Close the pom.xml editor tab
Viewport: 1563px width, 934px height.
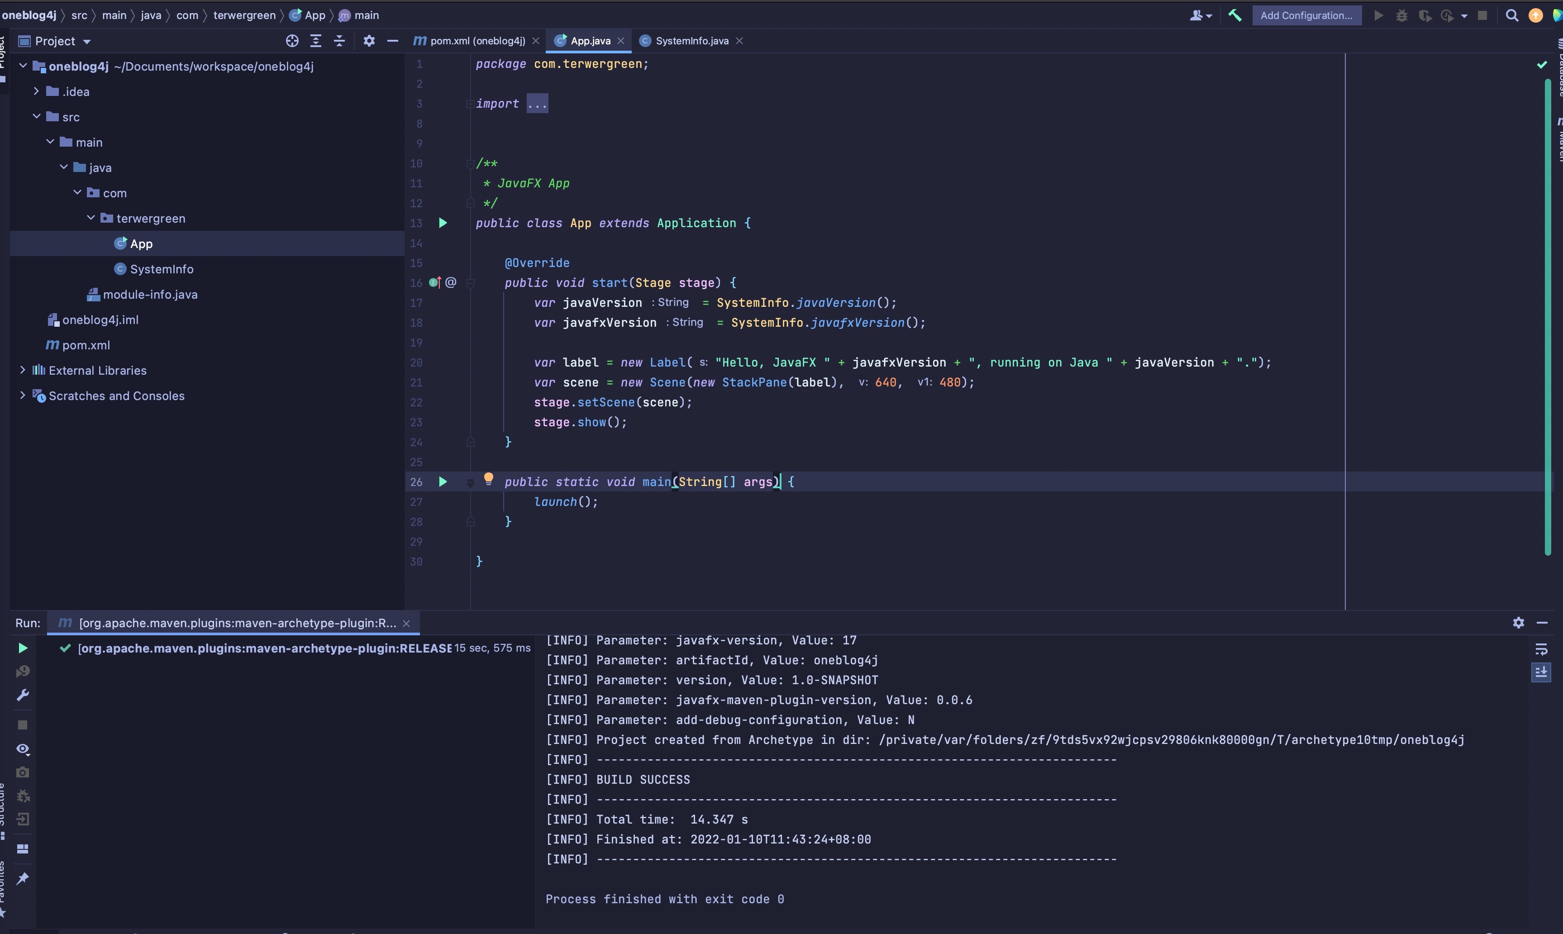[535, 41]
